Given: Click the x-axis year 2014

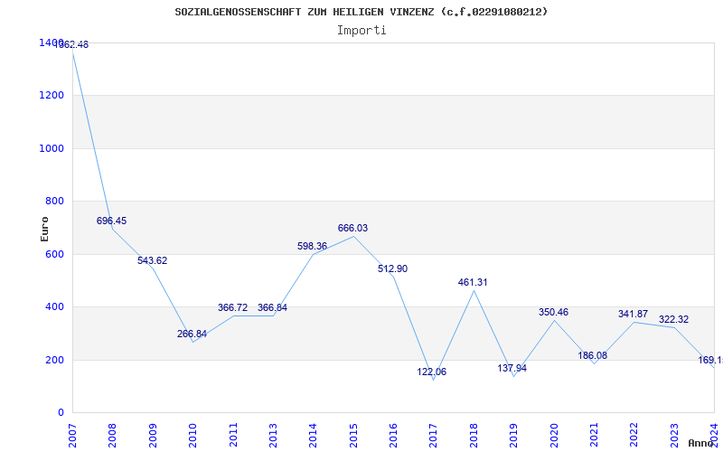Looking at the screenshot, I should pos(314,436).
